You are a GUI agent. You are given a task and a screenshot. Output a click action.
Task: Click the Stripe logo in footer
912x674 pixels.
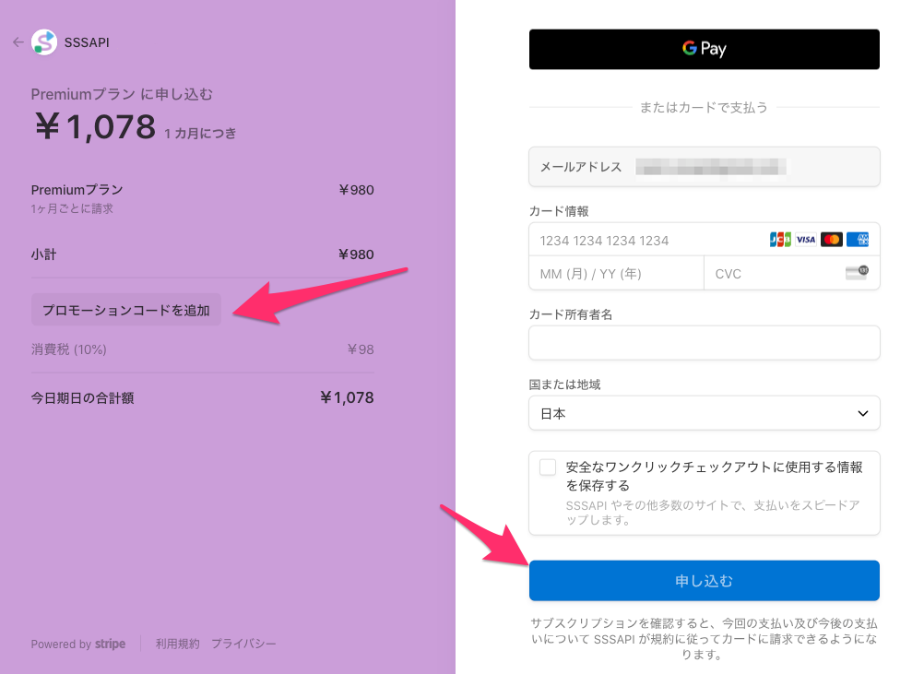(x=110, y=644)
